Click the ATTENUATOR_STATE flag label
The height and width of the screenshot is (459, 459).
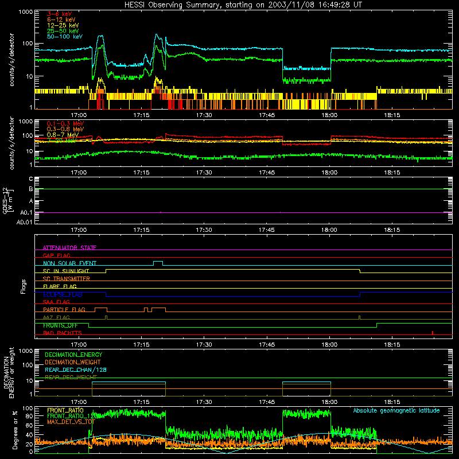pos(69,248)
